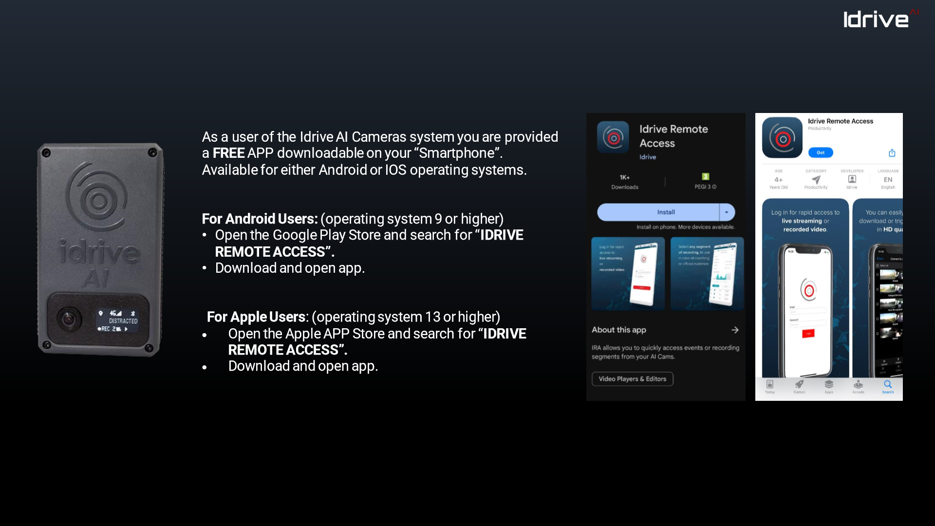Screen dimensions: 935x526
Task: Expand About this app arrow
Action: coord(735,330)
